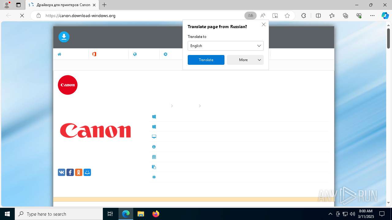Launch Firefox from taskbar

[156, 214]
